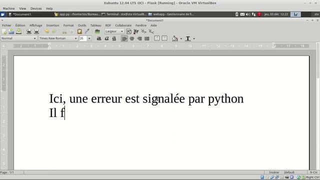Open the VirtualBox Help menu
Screen dimensions: 320x180
[x=49, y=8]
